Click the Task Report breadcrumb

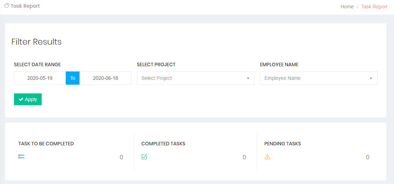pyautogui.click(x=374, y=7)
